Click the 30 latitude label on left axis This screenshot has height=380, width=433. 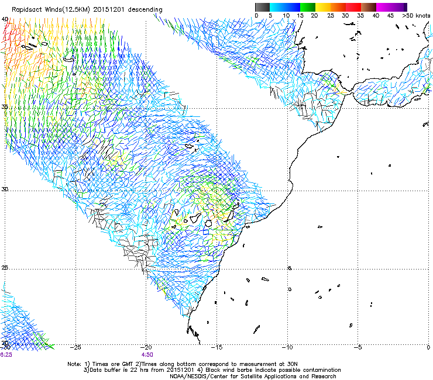5,189
